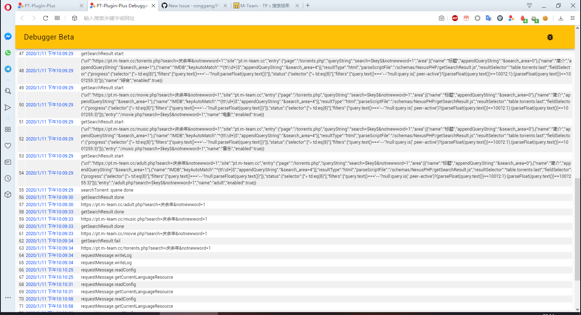The image size is (581, 315).
Task: Close the M-Team tab
Action: coord(297,6)
